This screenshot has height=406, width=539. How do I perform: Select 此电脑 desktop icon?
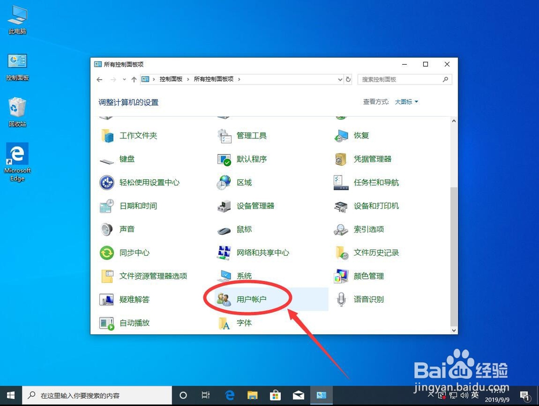coord(17,20)
